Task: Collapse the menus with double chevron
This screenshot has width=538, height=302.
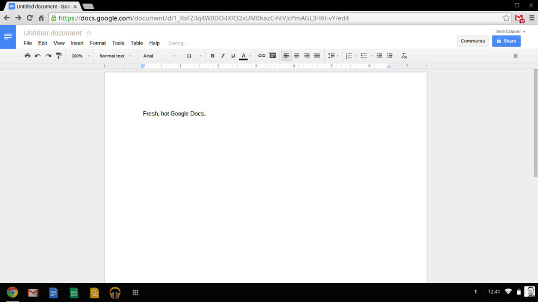Action: pyautogui.click(x=515, y=56)
